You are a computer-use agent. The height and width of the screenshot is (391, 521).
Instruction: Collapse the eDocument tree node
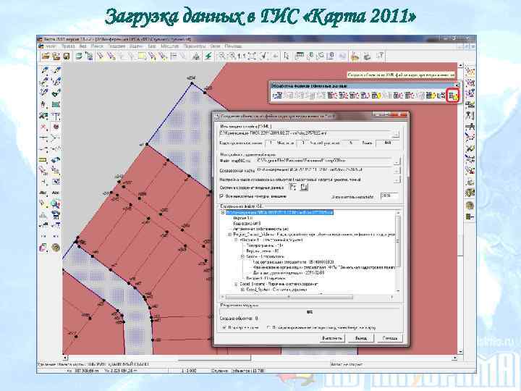[236, 240]
